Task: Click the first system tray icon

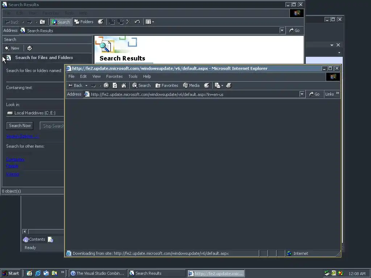Action: click(327, 273)
